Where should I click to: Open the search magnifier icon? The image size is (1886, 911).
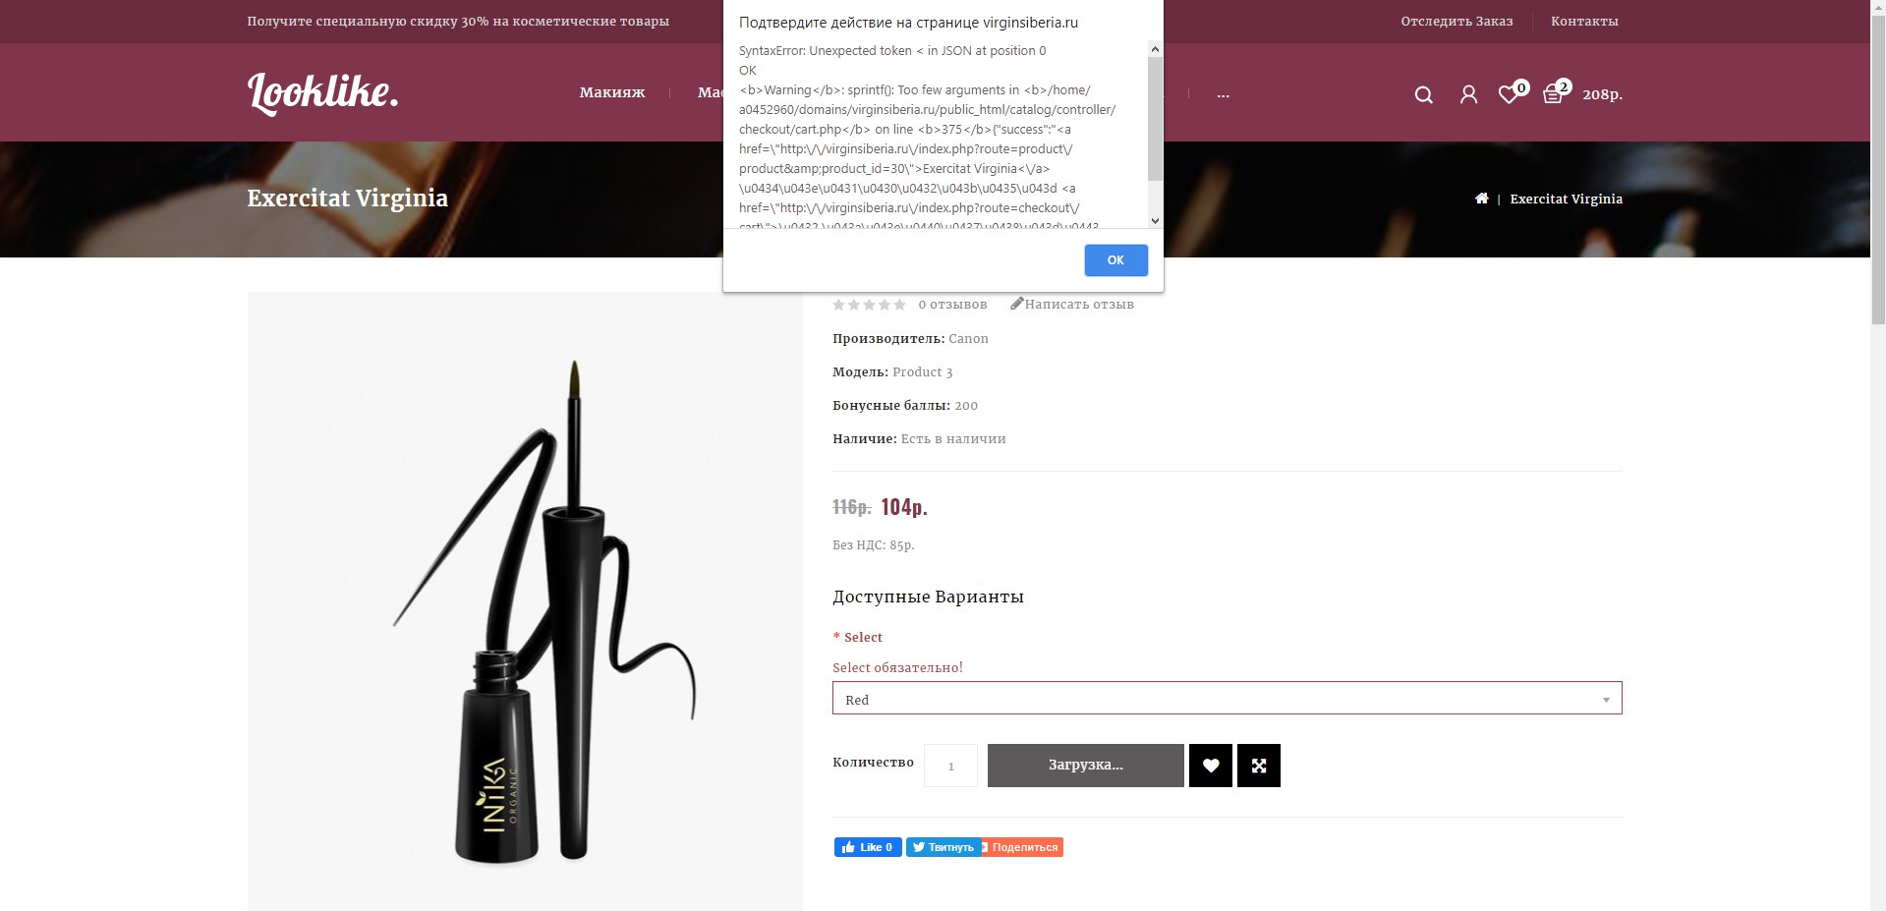(x=1423, y=94)
